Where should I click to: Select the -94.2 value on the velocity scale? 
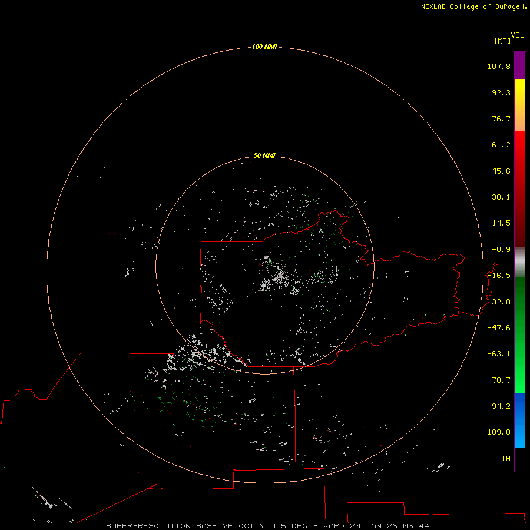[499, 406]
